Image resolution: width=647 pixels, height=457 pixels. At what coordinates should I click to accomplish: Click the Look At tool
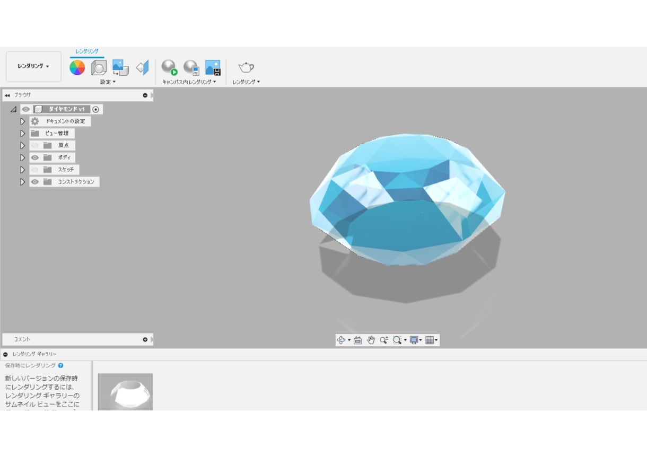pyautogui.click(x=358, y=340)
